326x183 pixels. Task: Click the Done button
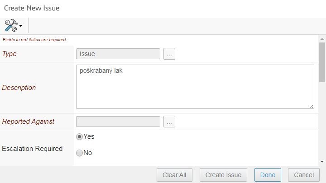pyautogui.click(x=268, y=175)
